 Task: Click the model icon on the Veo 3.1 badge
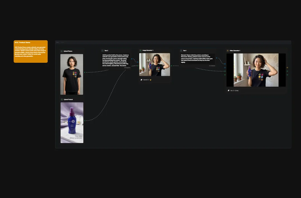pyautogui.click(x=229, y=91)
